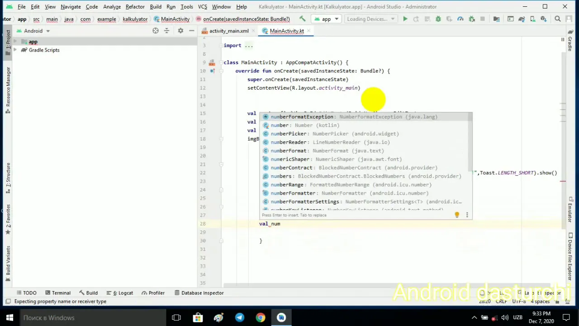Click Apply Changes and Restart Activity icon

pyautogui.click(x=416, y=19)
